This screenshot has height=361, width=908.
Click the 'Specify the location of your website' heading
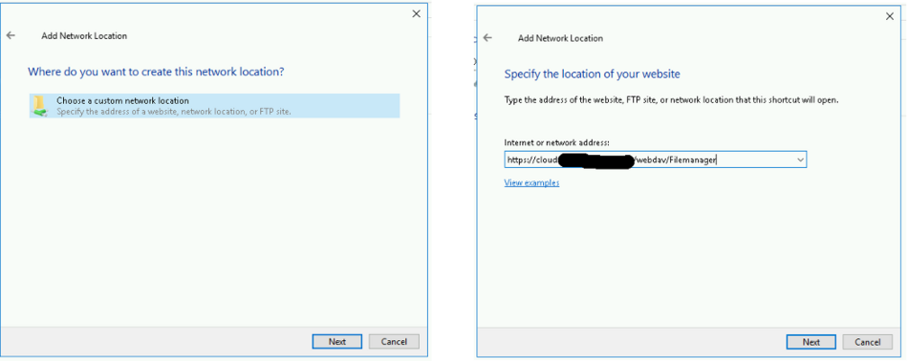click(592, 74)
